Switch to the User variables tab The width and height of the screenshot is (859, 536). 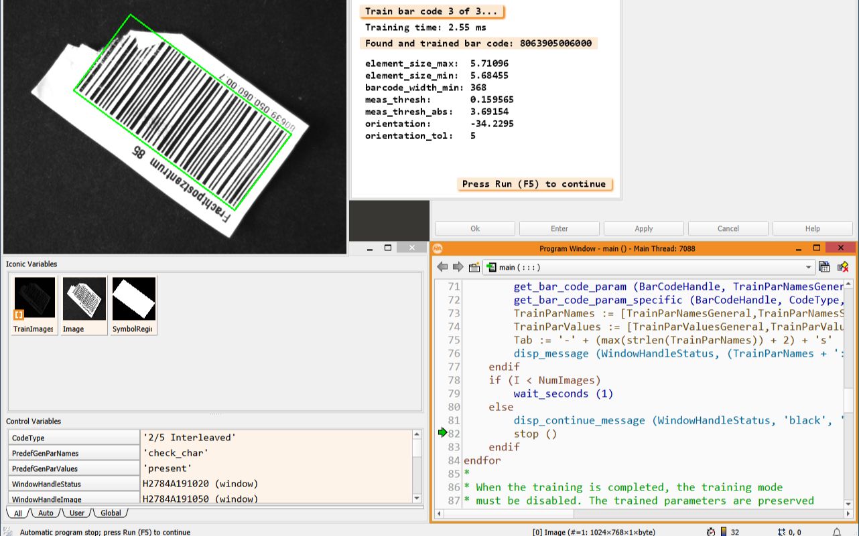click(x=77, y=513)
